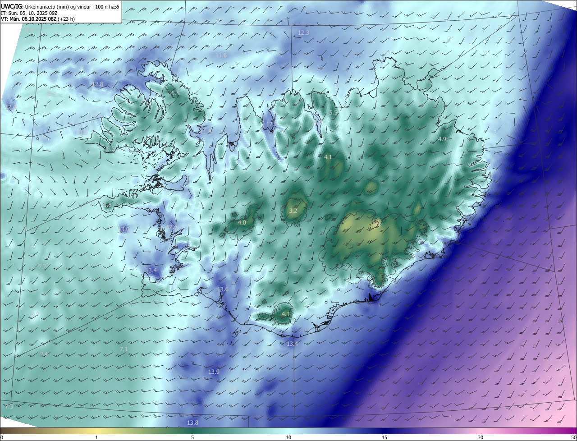Screen dimensions: 577x441
Task: Click the 7.4 value label
Action: pos(44,354)
